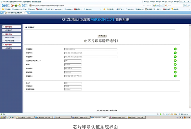
Task: Click the magnifier search icon in toolbar
Action: pos(185,5)
